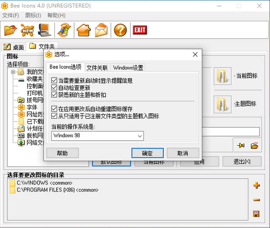
Task: Open the 文件(F) menu
Action: pyautogui.click(x=10, y=15)
